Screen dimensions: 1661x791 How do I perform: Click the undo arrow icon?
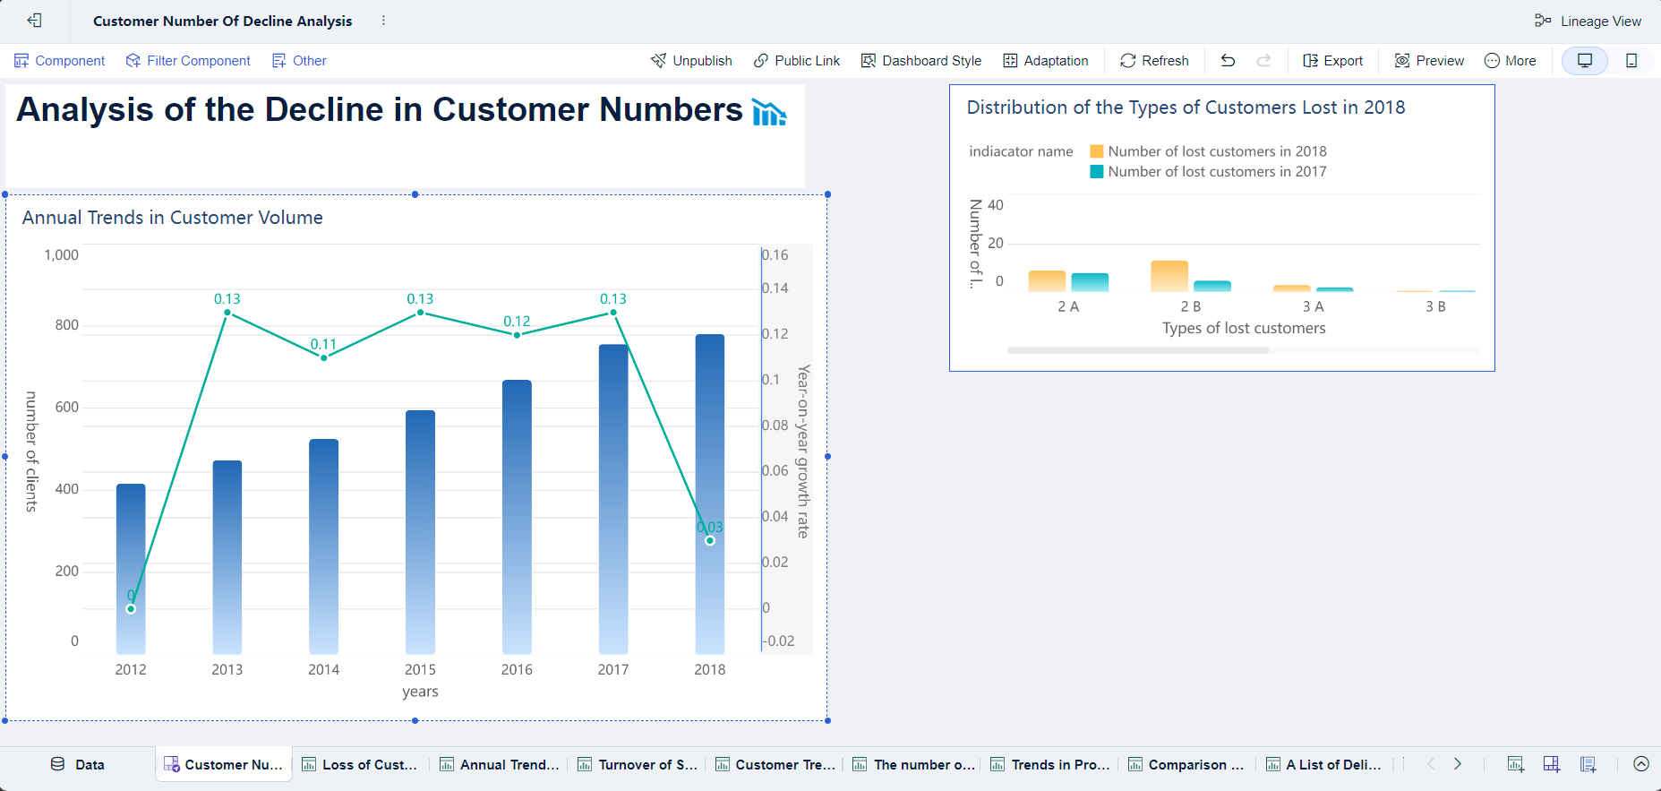coord(1228,60)
